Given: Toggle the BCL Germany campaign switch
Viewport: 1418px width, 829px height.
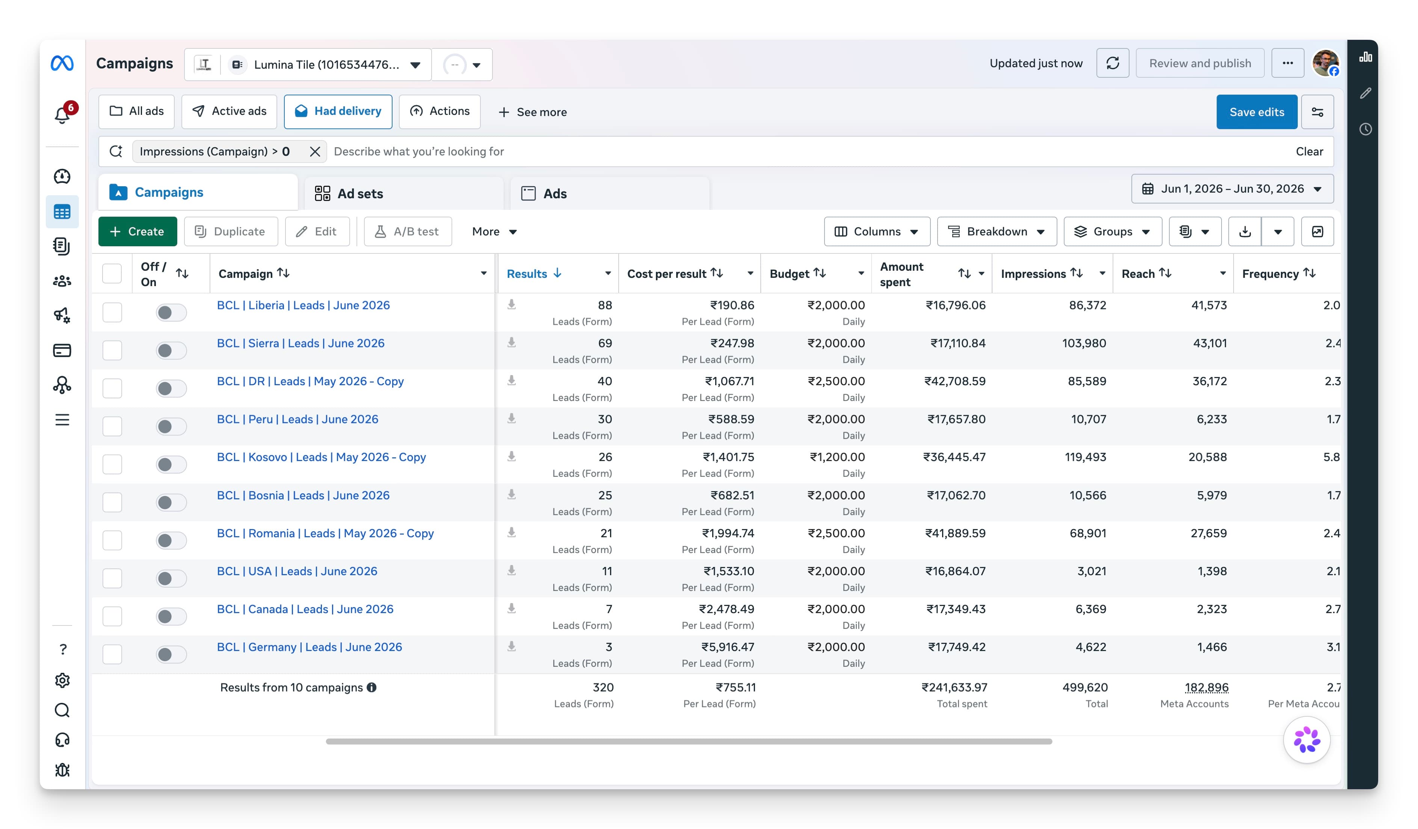Looking at the screenshot, I should 171,654.
